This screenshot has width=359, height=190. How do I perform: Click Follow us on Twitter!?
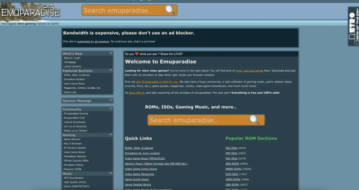(x=75, y=131)
